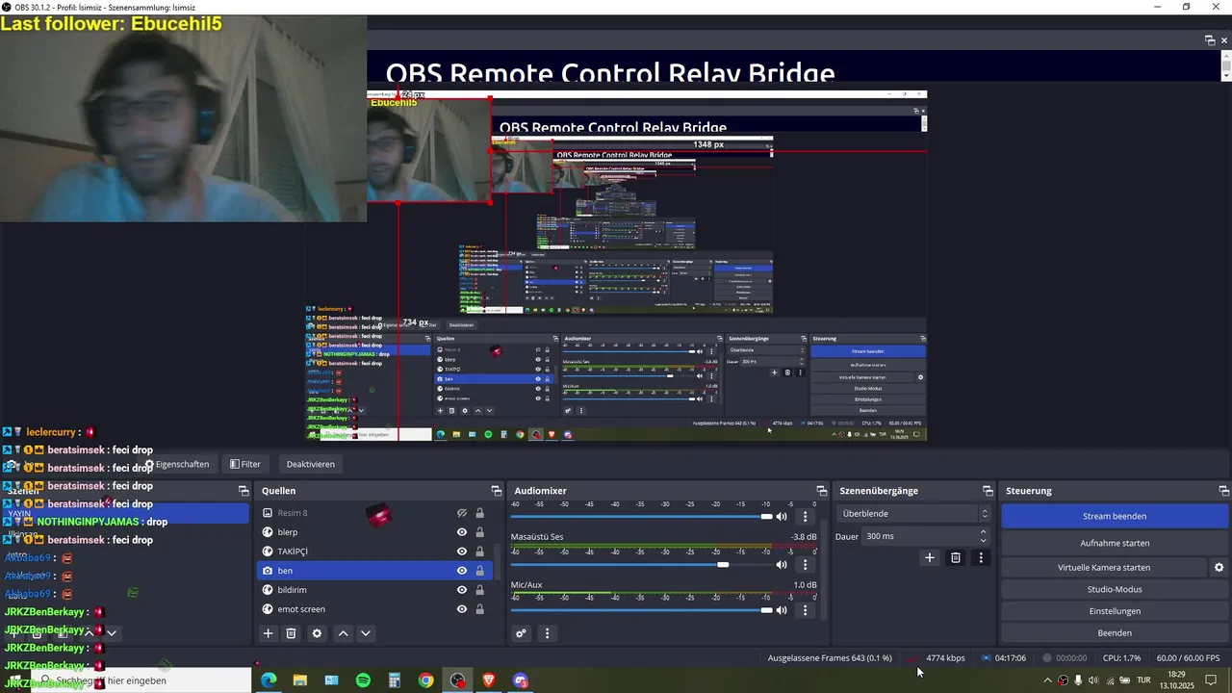Open Eigenschaften for the selected source
1232x693 pixels.
tap(177, 464)
